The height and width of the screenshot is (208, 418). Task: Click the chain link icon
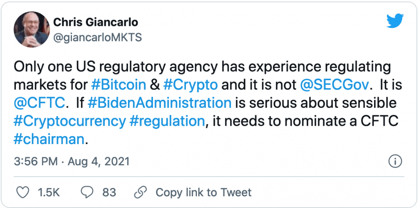[x=140, y=192]
